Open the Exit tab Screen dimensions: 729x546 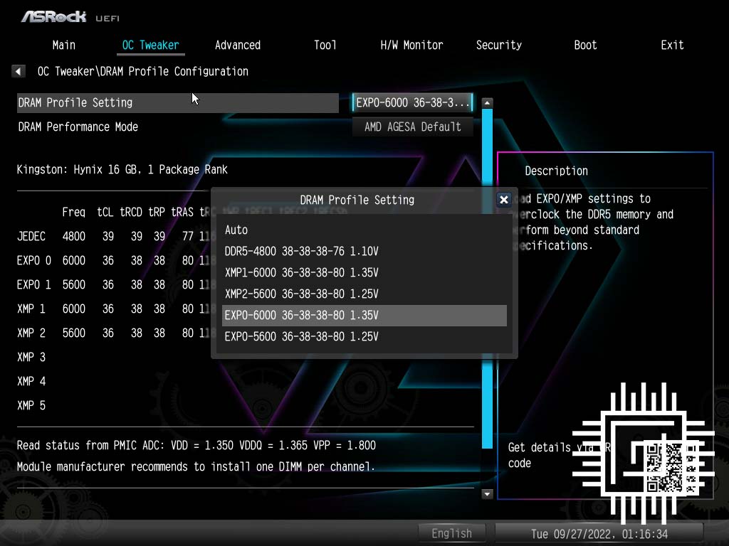672,45
